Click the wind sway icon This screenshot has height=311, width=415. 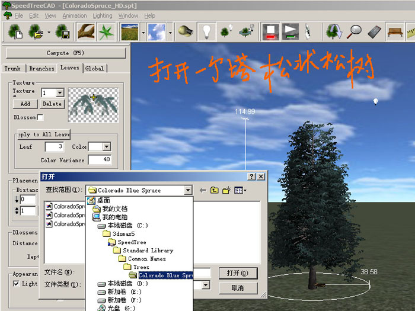pos(308,31)
